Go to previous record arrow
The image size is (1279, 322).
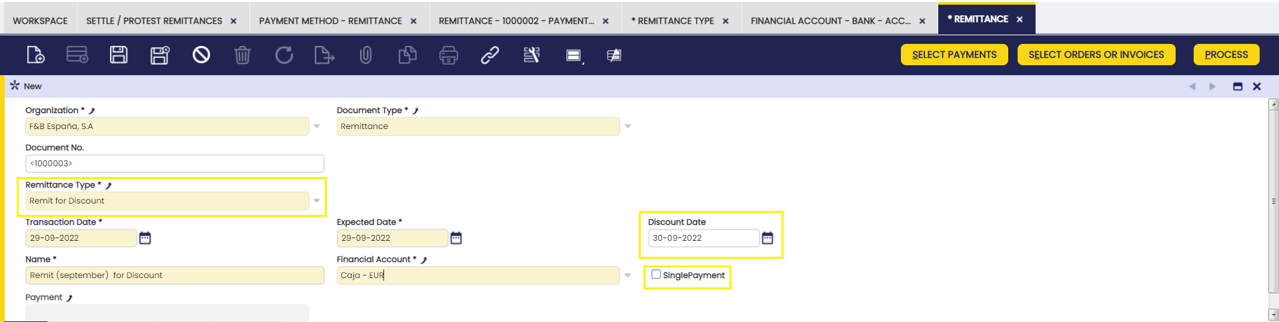click(x=1192, y=86)
